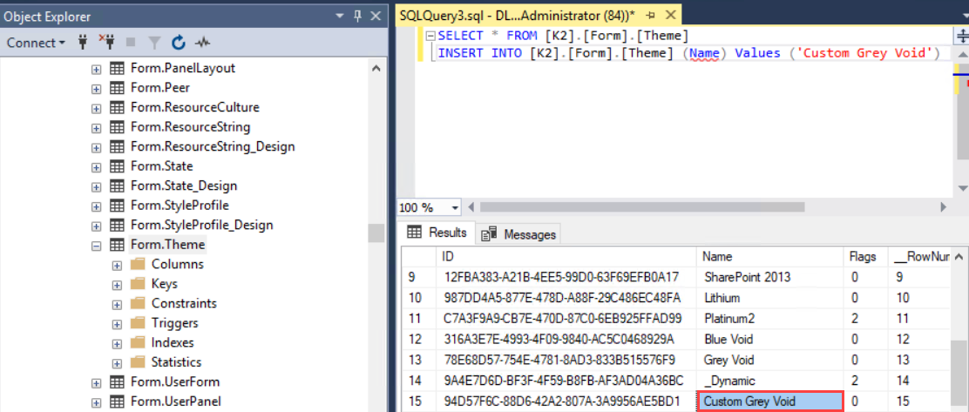Select the Custom Grey Void cell
This screenshot has width=969, height=412.
coord(770,401)
